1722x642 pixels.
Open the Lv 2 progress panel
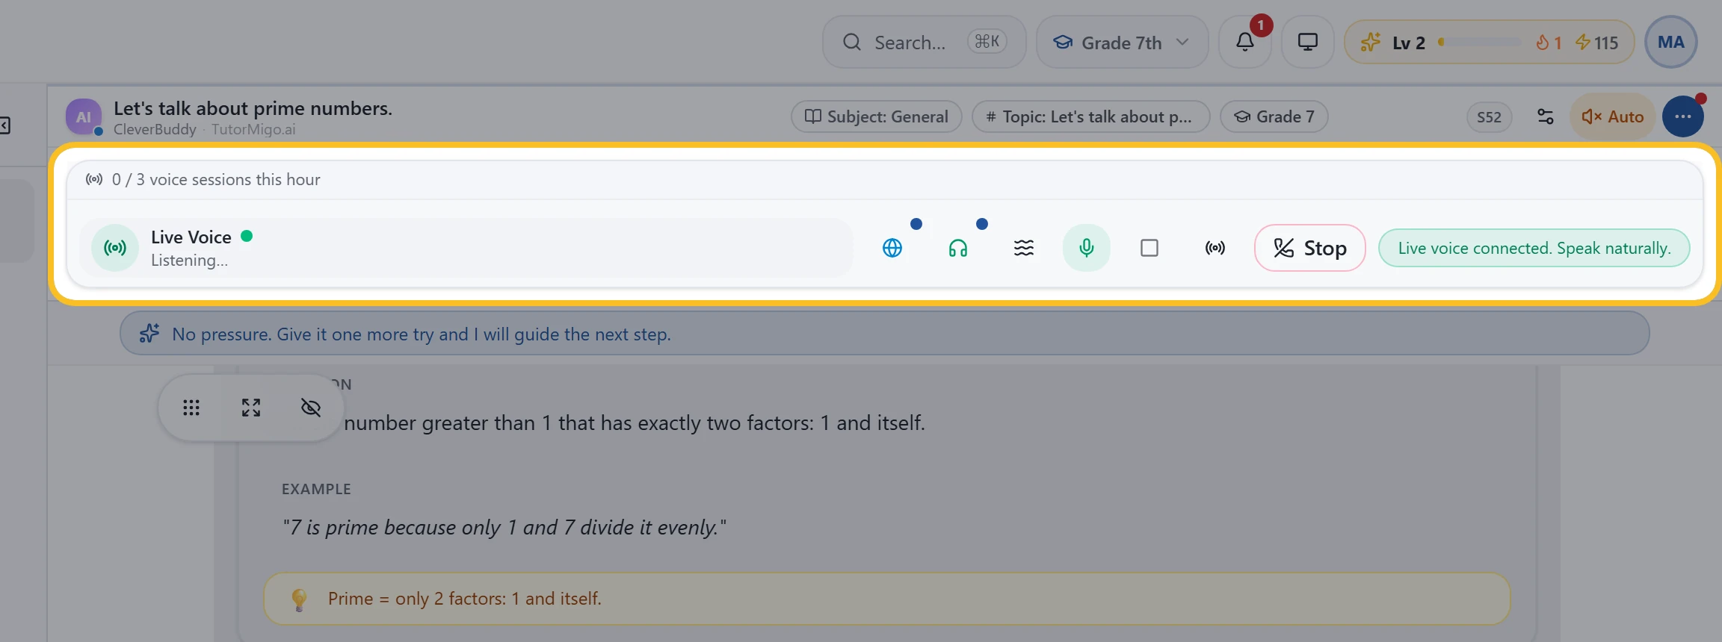1489,42
